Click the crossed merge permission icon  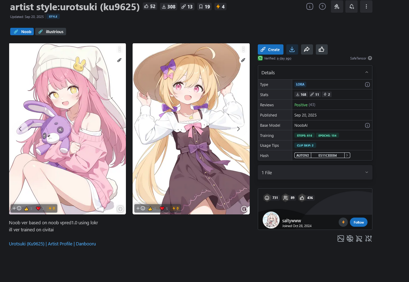click(x=369, y=238)
